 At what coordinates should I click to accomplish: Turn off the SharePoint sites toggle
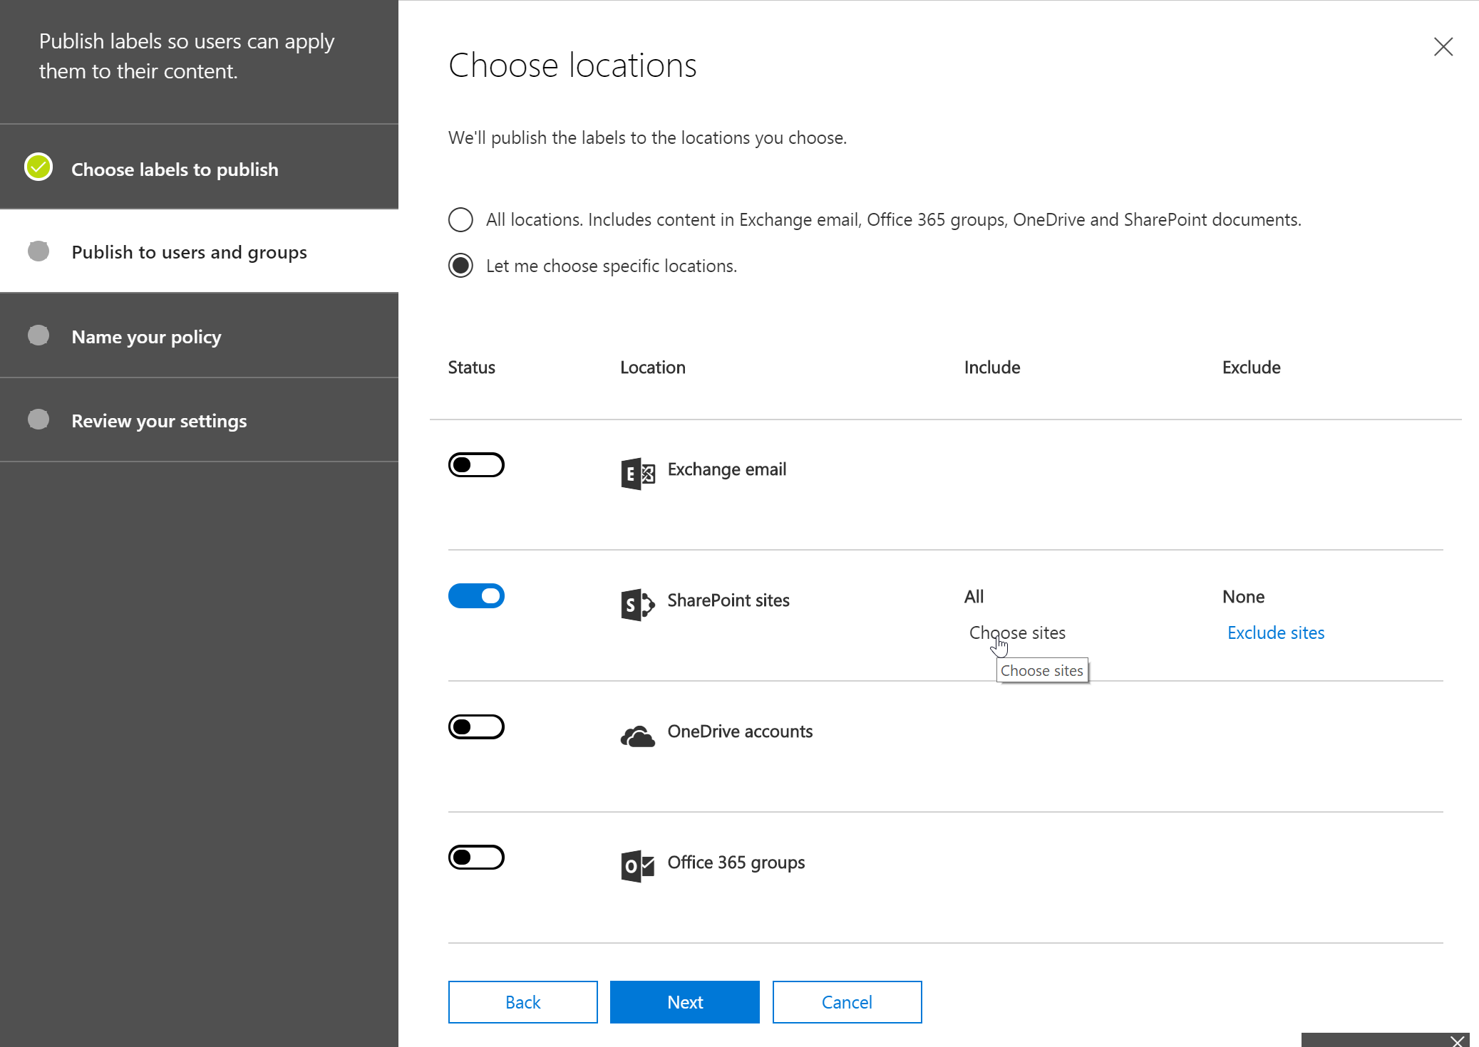[x=476, y=596]
